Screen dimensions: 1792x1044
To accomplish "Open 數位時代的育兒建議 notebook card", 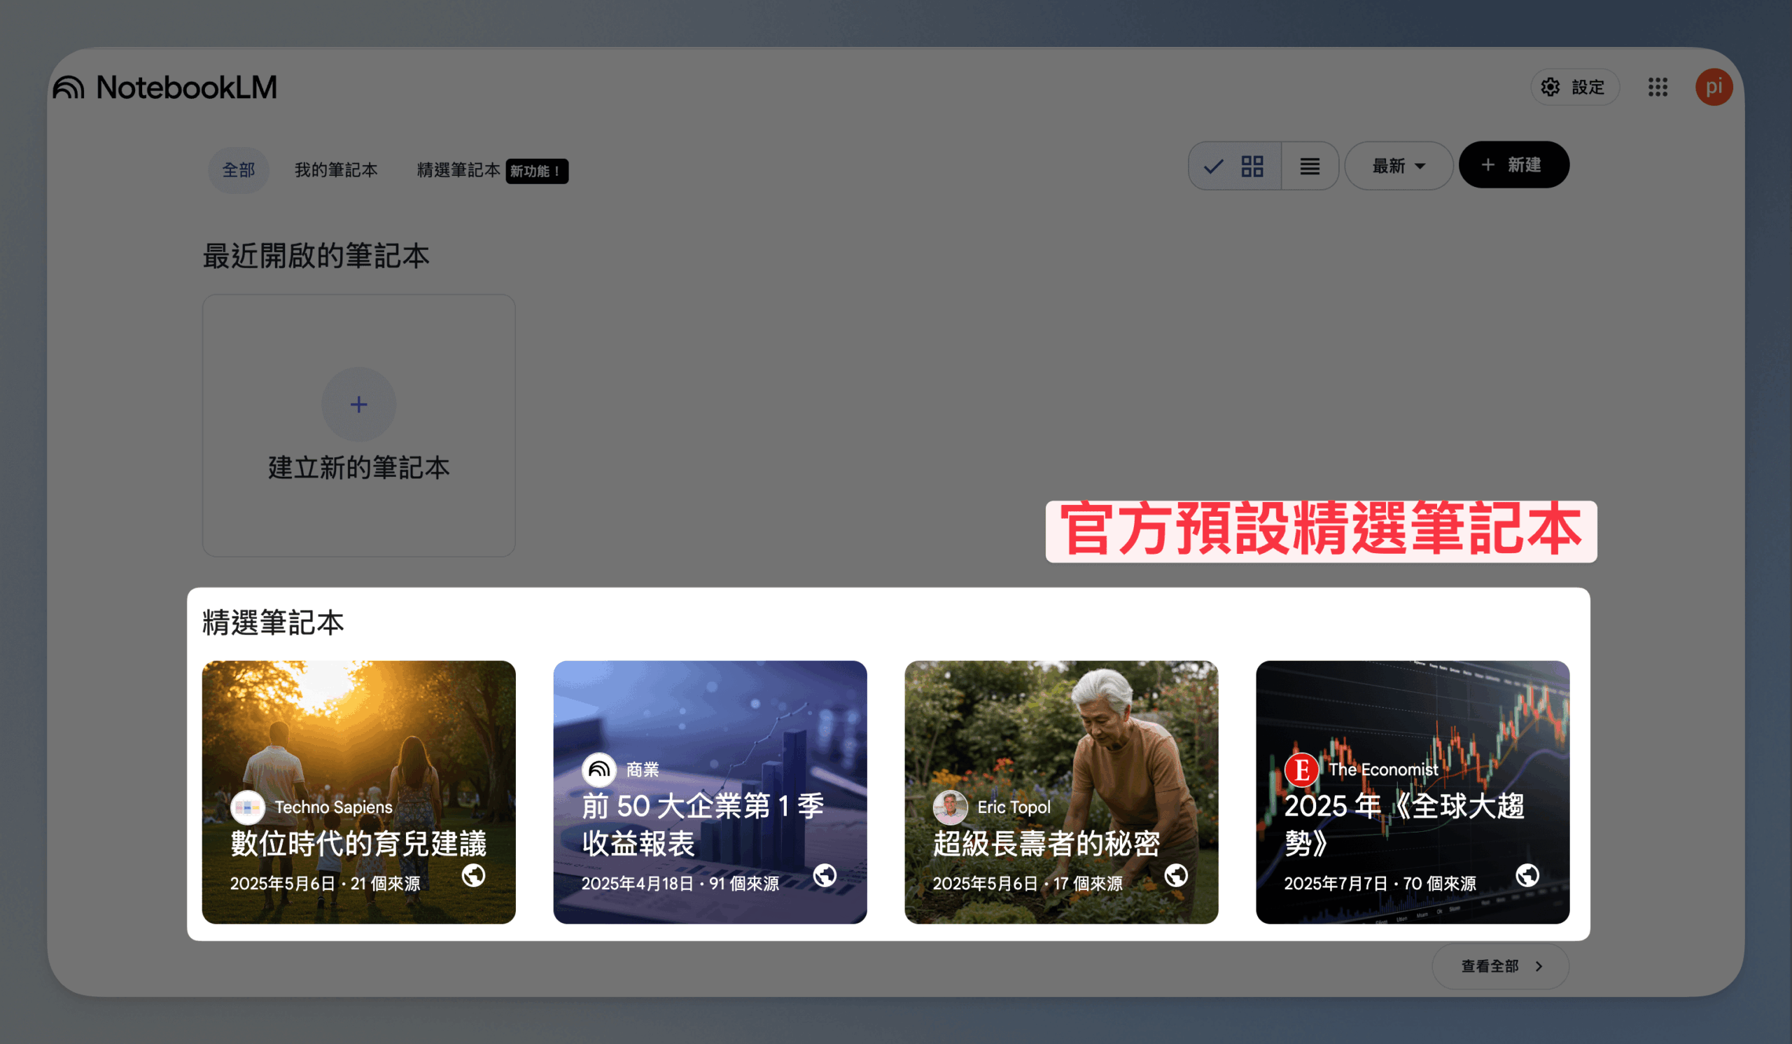I will coord(358,792).
